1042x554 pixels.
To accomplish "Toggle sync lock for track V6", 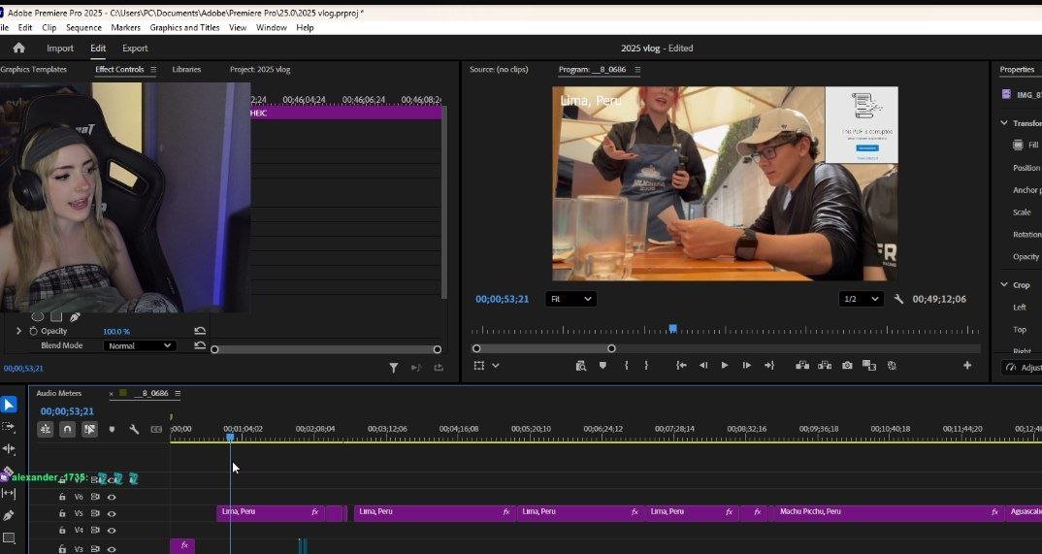I will pos(95,497).
